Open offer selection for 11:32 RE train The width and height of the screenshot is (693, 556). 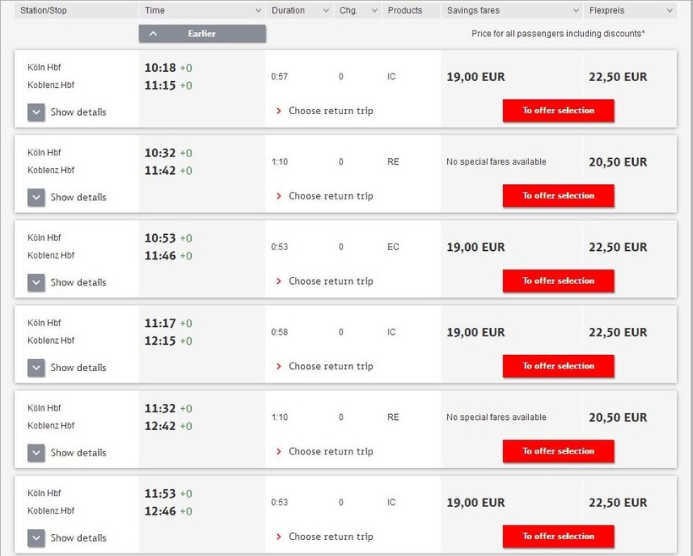(x=558, y=451)
